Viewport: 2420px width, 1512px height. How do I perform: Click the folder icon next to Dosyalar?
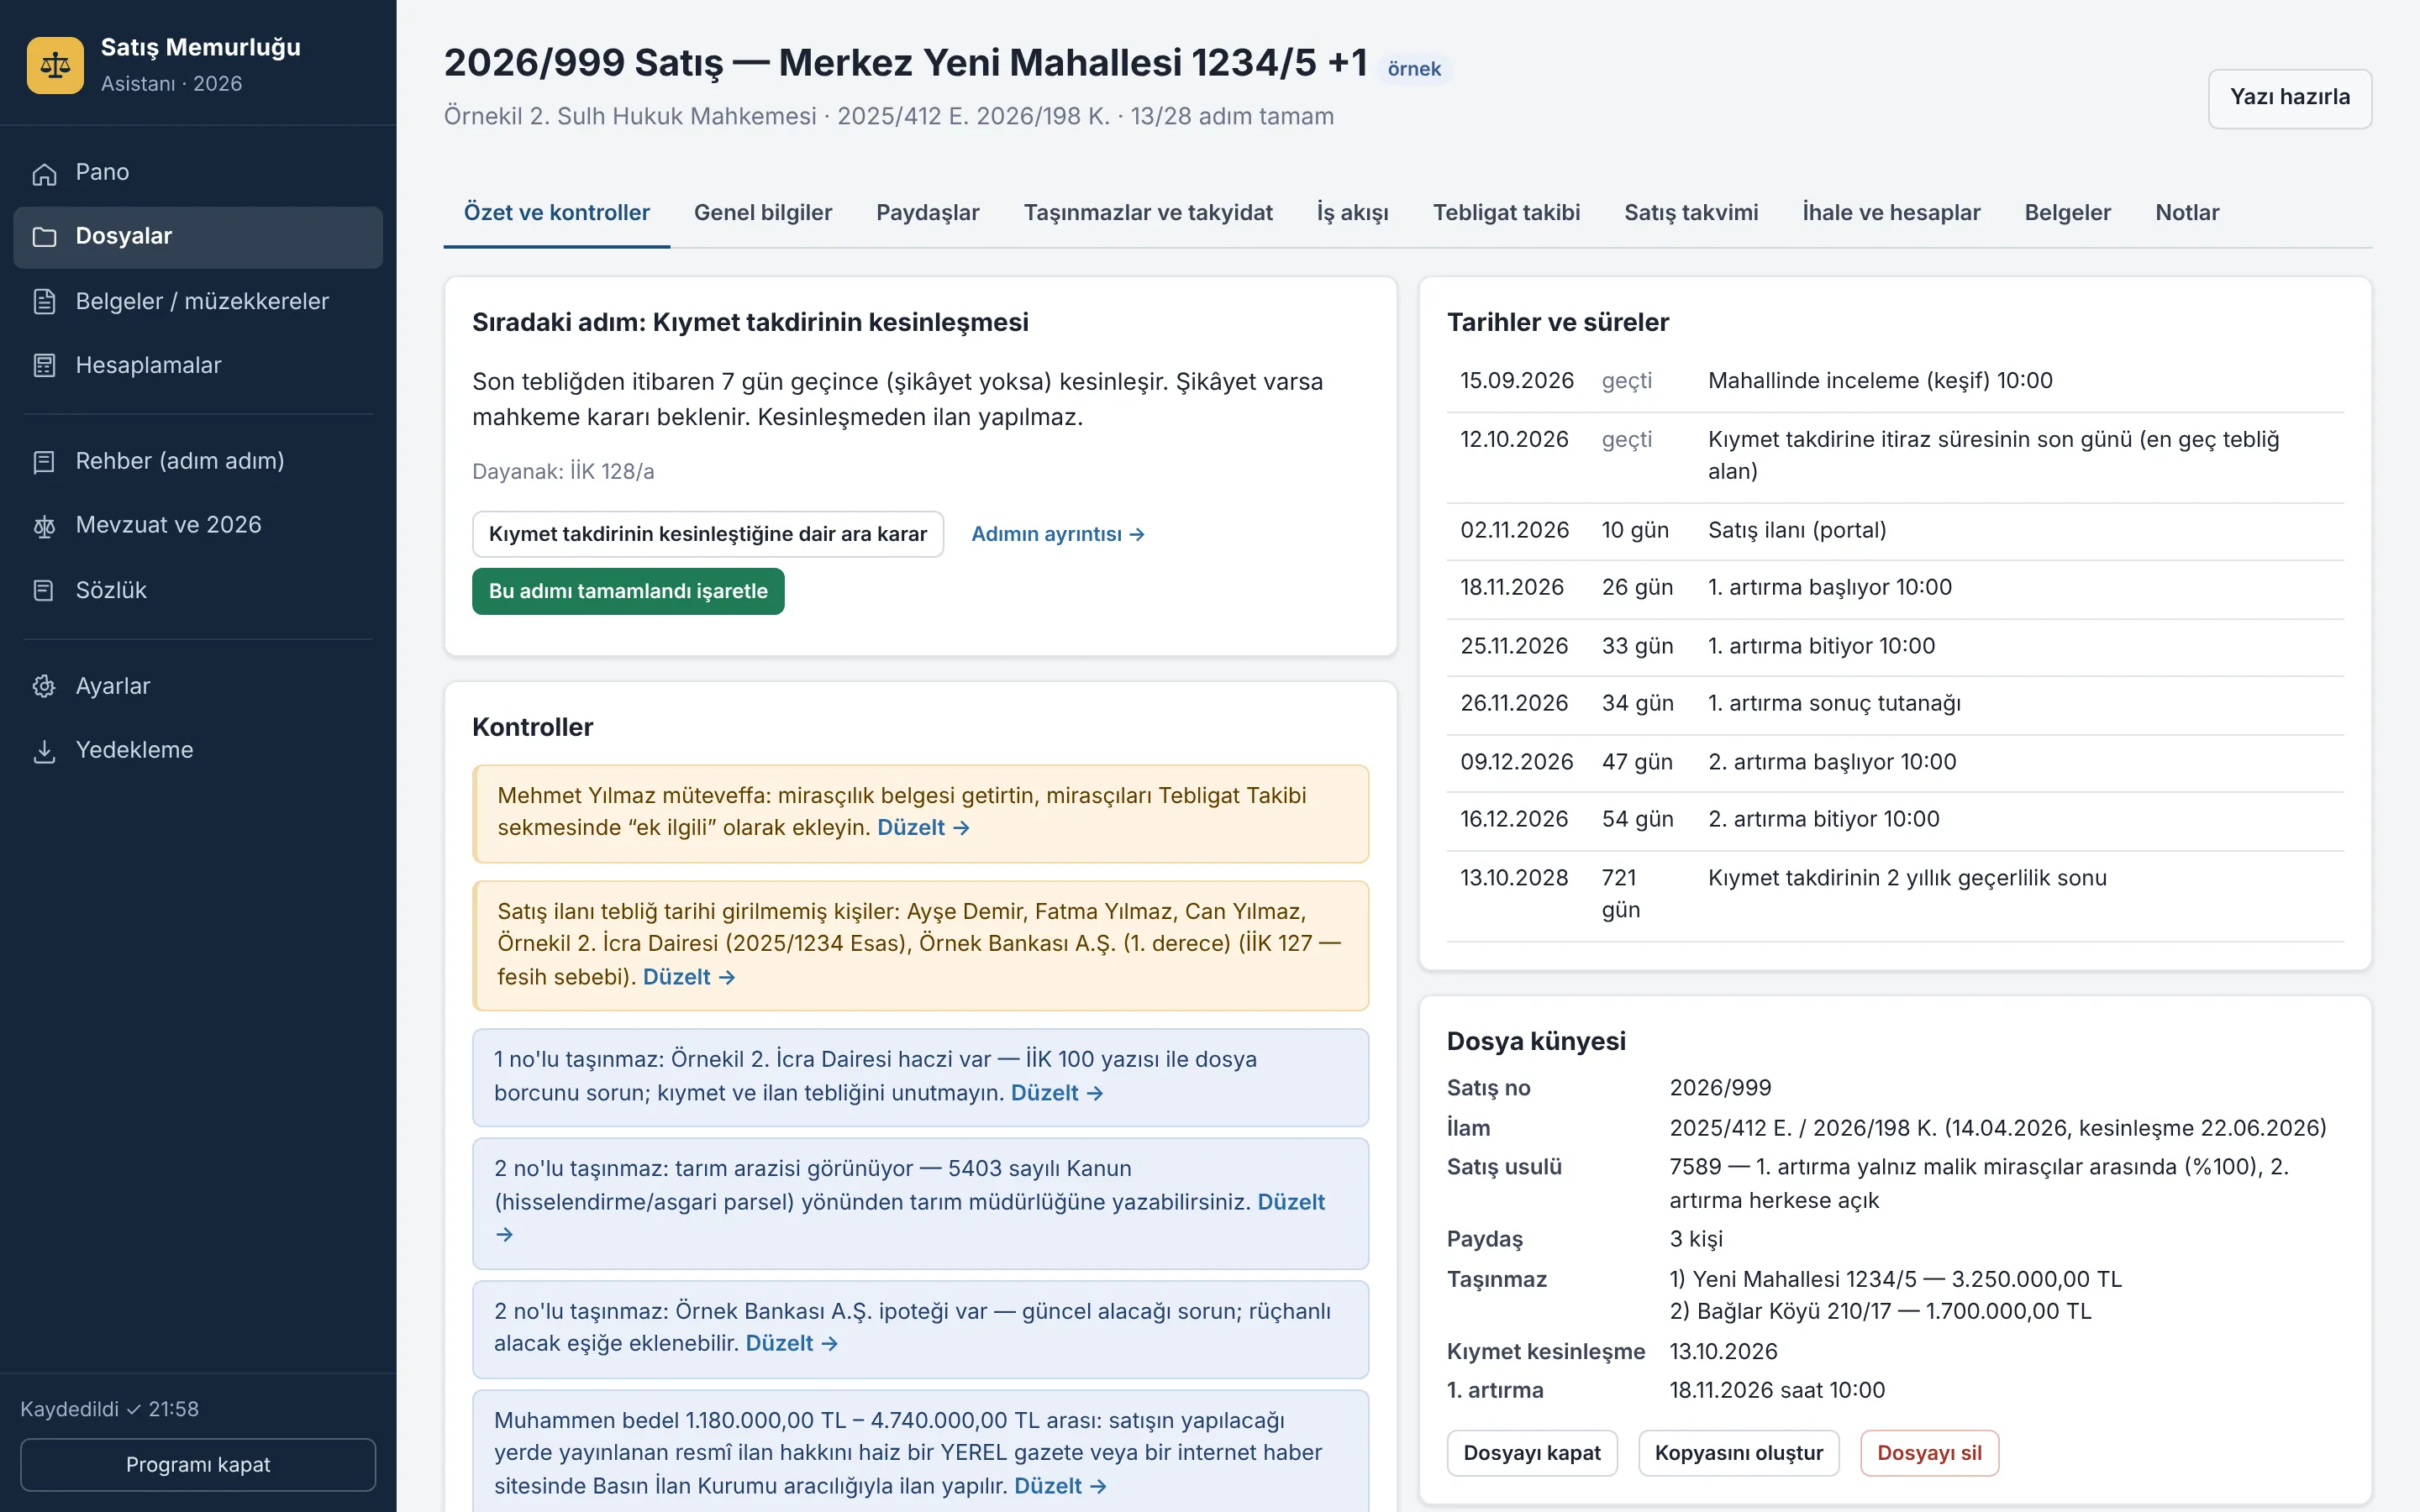click(x=44, y=237)
